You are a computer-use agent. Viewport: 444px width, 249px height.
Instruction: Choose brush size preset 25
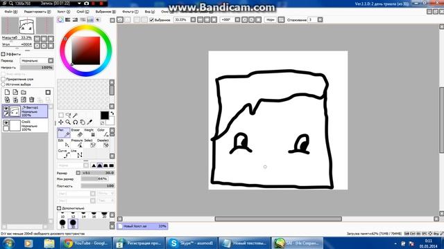point(62,223)
